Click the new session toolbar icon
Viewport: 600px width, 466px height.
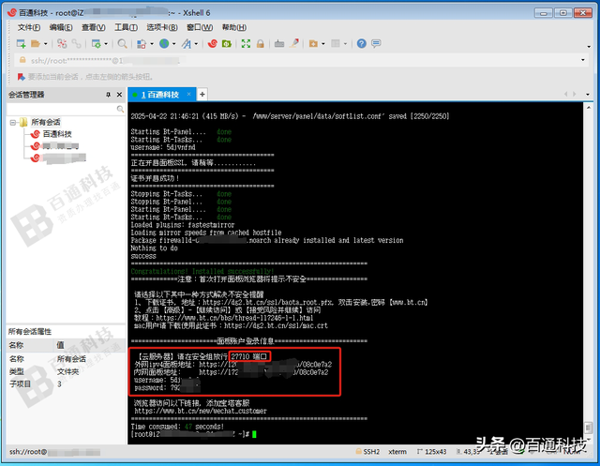pyautogui.click(x=21, y=43)
